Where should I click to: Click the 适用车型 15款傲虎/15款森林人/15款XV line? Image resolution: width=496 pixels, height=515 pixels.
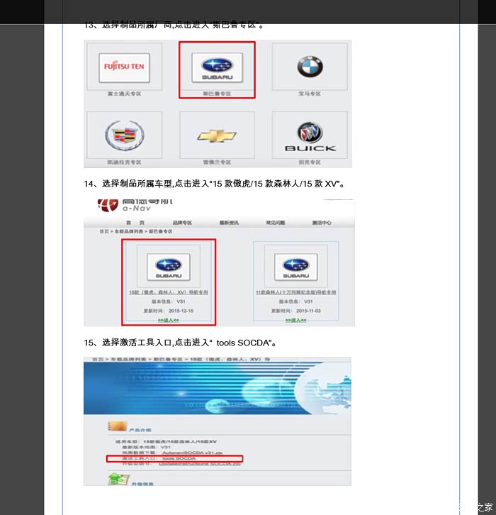[x=166, y=442]
